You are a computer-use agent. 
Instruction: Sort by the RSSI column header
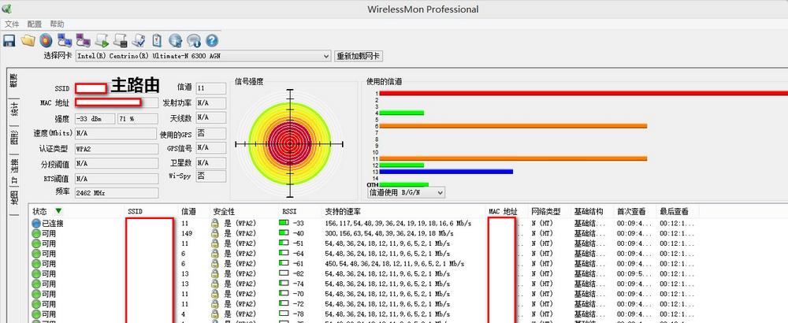tap(301, 211)
